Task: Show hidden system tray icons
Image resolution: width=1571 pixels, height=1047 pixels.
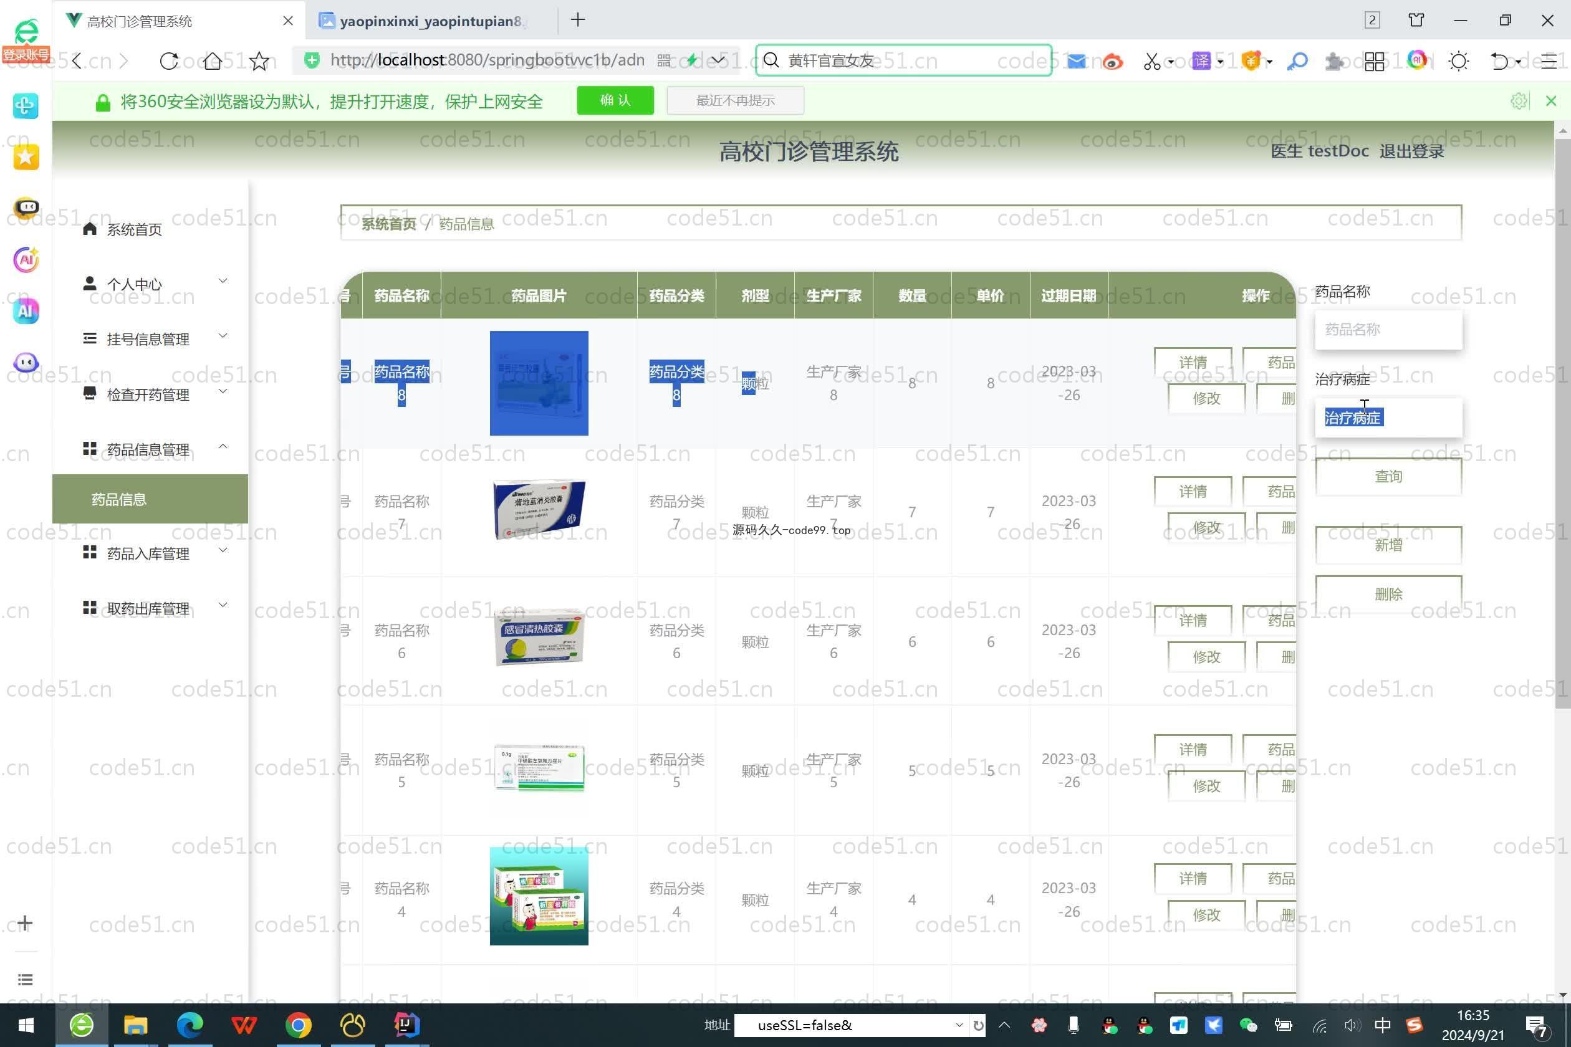Action: pos(1004,1025)
